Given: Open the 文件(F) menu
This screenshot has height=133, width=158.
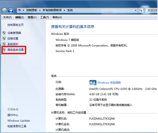Looking at the screenshot, I should coord(7,17).
